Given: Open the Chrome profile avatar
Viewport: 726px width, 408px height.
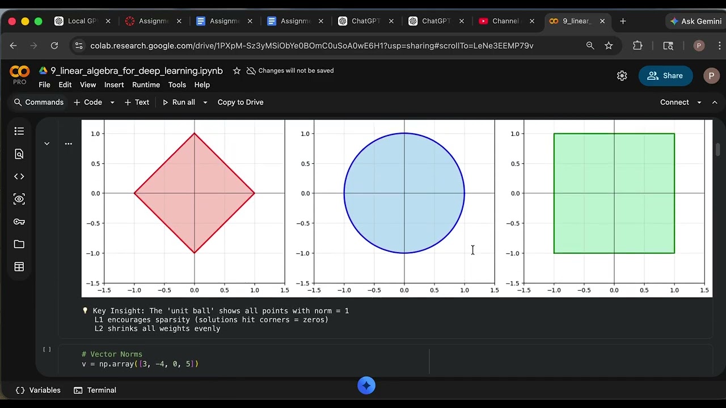Looking at the screenshot, I should 699,46.
